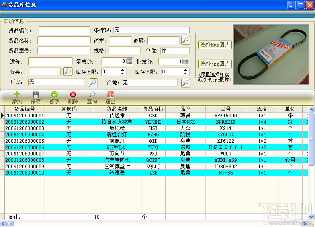Click the 单位 input field
This screenshot has height=227, width=315.
pyautogui.click(x=175, y=51)
